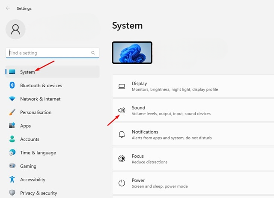Screen dimensions: 274x198
Task: Click the Apps icon in sidebar
Action: click(x=12, y=125)
